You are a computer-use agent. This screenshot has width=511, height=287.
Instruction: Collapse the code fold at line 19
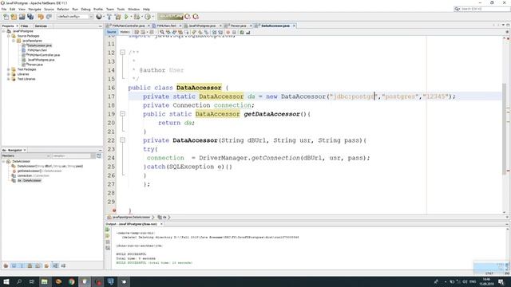coord(122,114)
